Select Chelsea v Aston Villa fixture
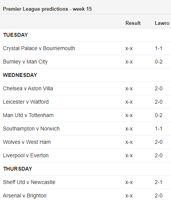 click(28, 88)
